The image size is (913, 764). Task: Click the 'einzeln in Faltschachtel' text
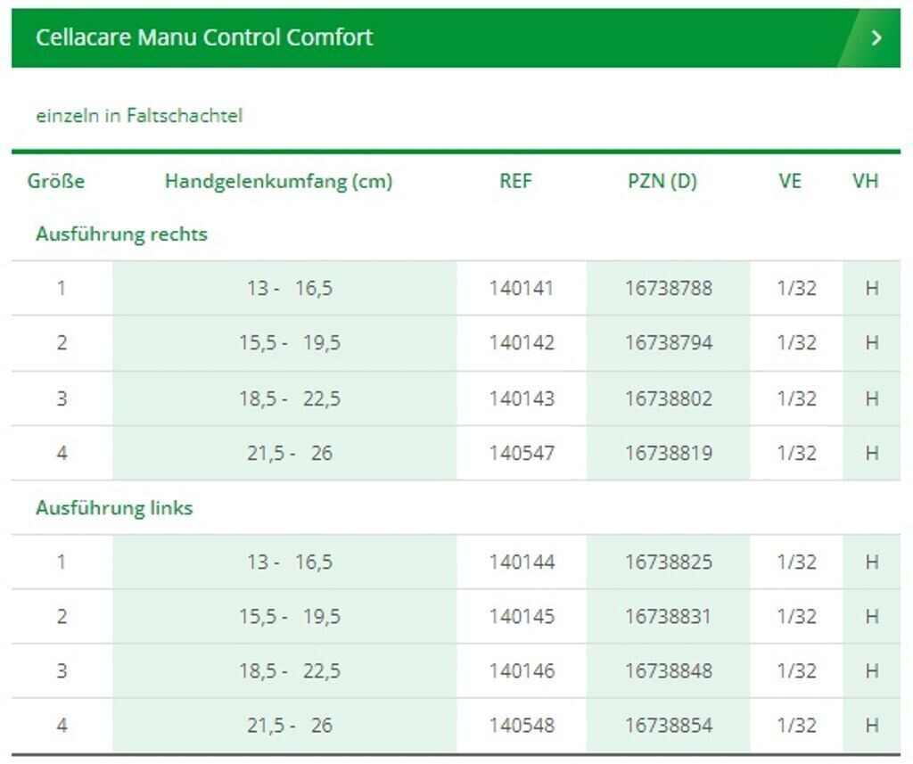(139, 116)
